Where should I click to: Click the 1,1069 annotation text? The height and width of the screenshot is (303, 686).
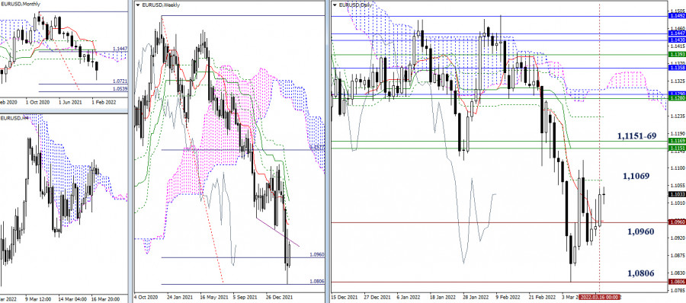(x=636, y=176)
